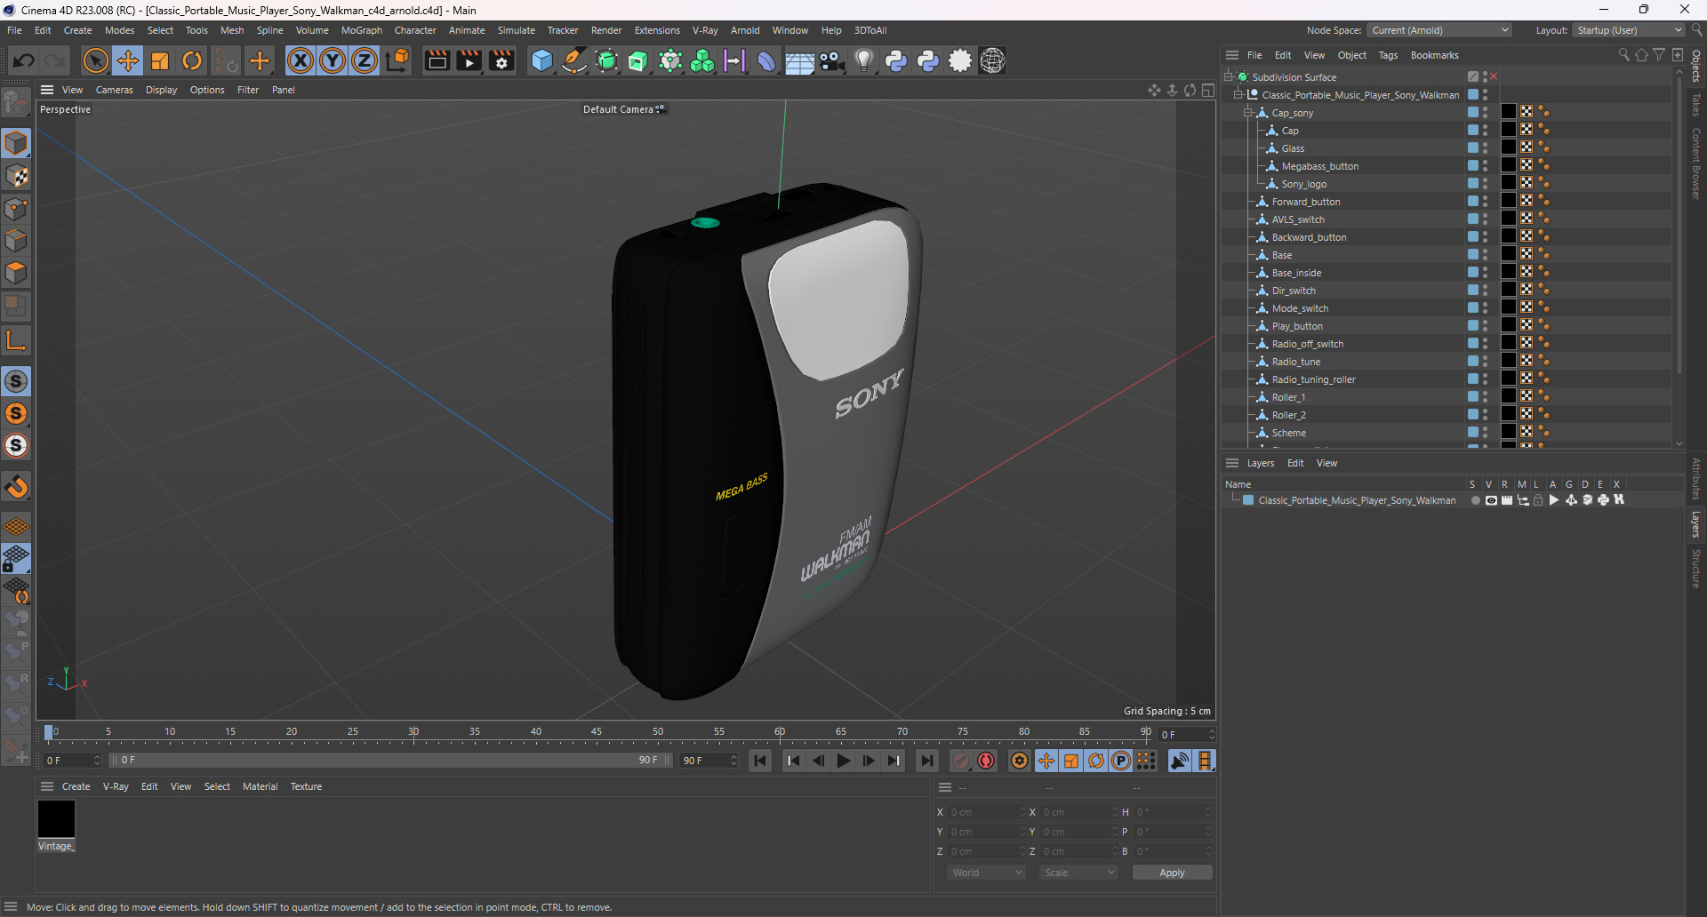1707x917 pixels.
Task: Select the Glass object in the tree
Action: click(1293, 148)
